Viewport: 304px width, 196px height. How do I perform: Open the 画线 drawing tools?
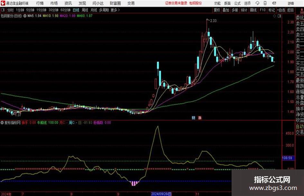[253, 10]
